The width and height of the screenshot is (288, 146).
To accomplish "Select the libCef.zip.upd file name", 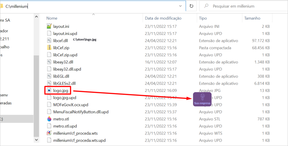I will pyautogui.click(x=65, y=55).
